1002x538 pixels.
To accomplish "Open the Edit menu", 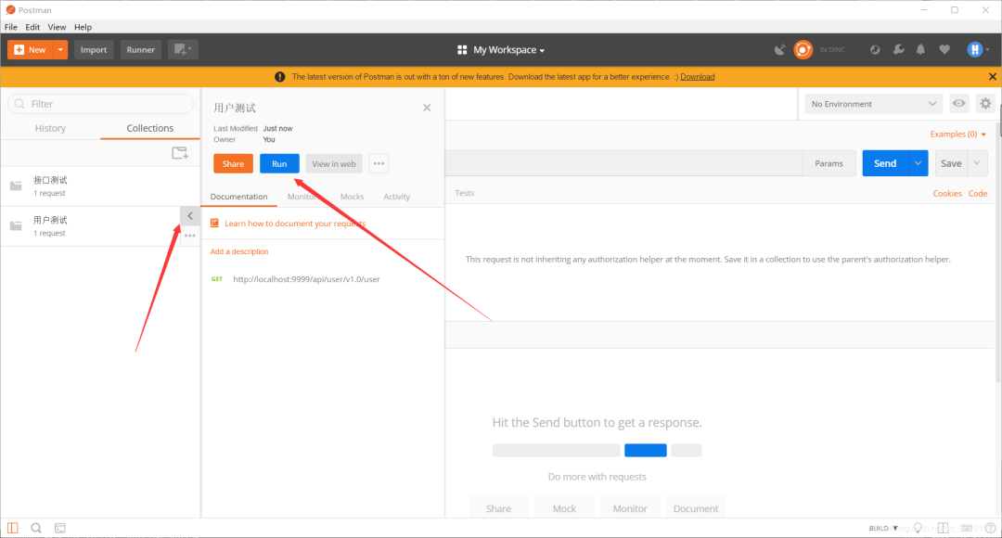I will click(32, 27).
